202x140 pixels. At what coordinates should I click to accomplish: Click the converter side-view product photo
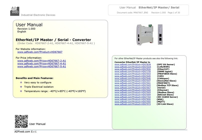145,35
